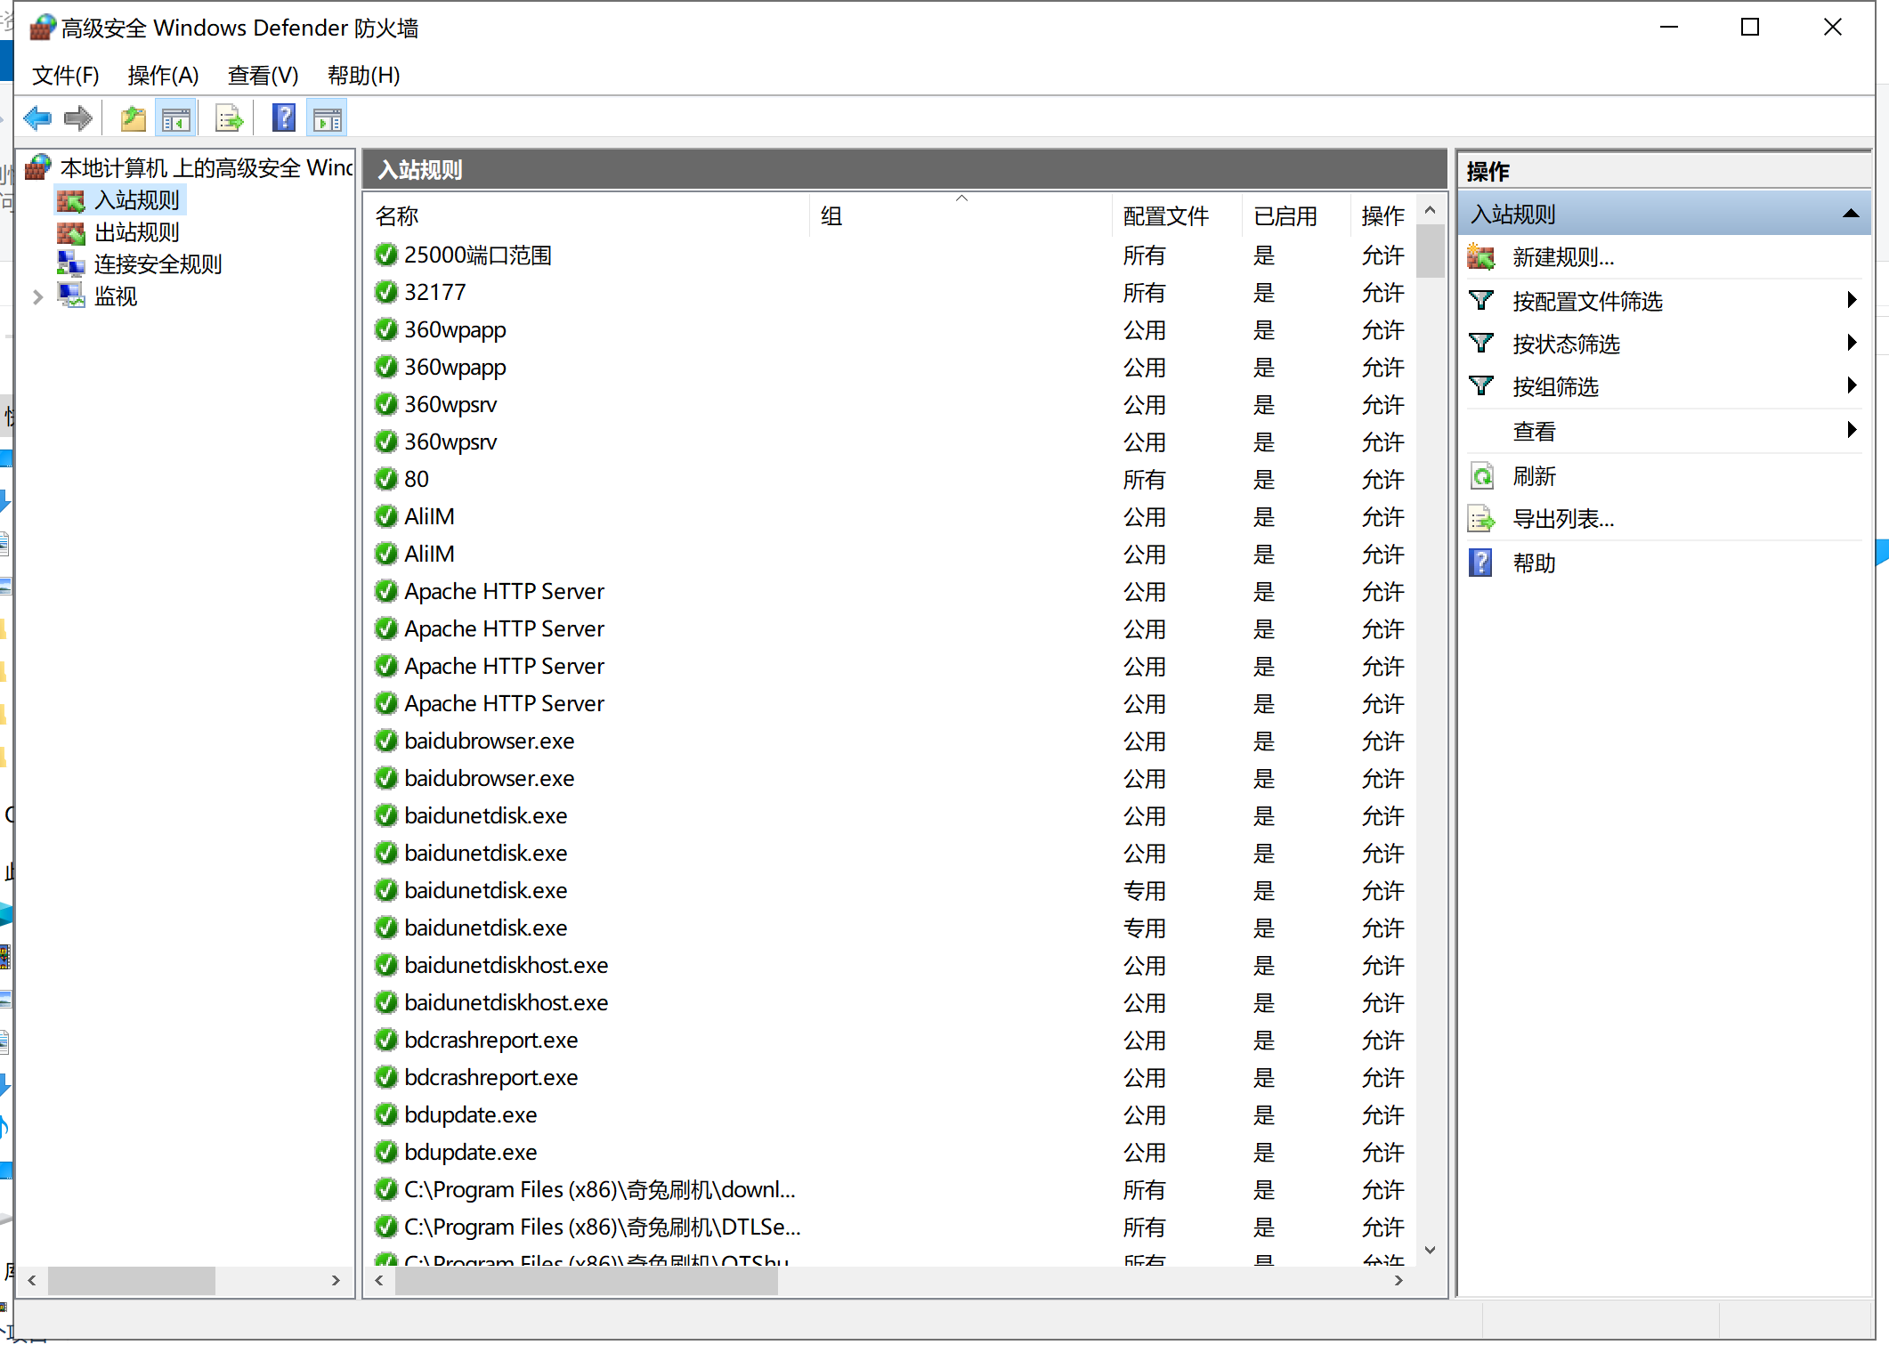Click the rules list horizontal scrollbar thumb

click(x=586, y=1281)
